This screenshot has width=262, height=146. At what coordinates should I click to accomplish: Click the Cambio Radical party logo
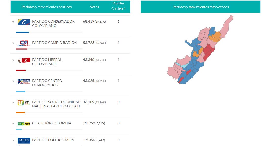24,43
